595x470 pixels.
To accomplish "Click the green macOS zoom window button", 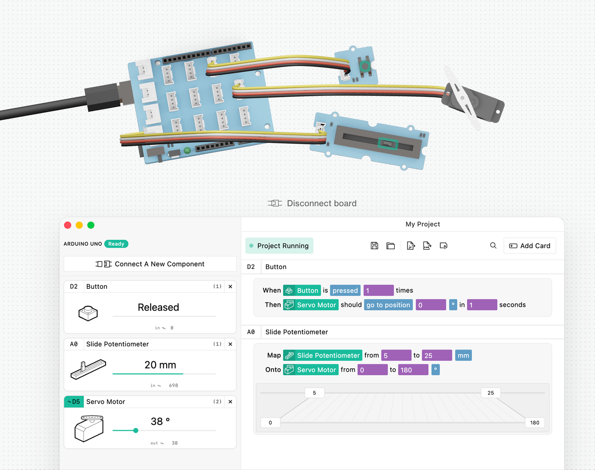I will click(x=91, y=225).
